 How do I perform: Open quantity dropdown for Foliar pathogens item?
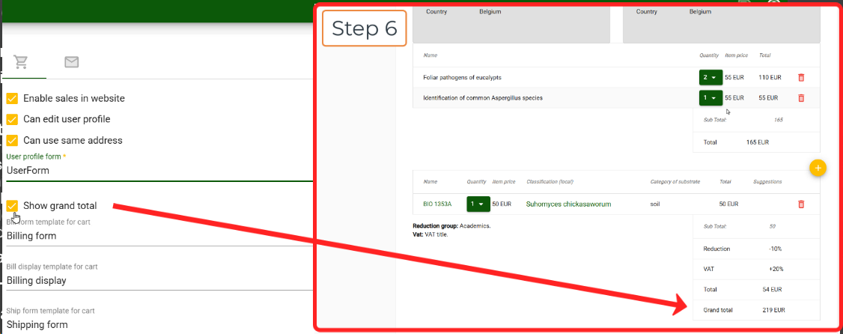point(709,77)
